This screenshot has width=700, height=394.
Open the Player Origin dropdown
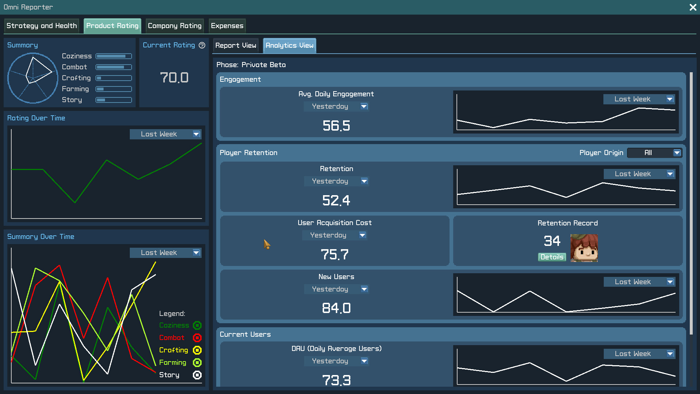pyautogui.click(x=654, y=152)
